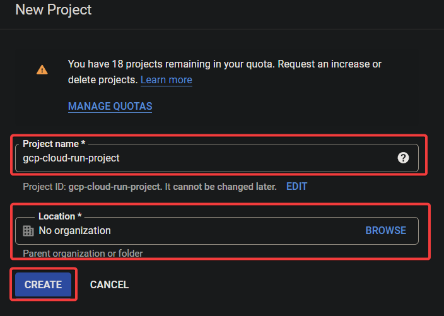Viewport: 444px width, 316px height.
Task: Click the bold Project ID value gcp-cloud-run-project
Action: click(115, 187)
